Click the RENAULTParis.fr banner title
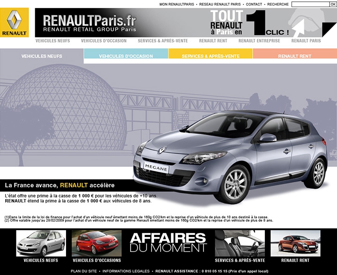 tap(89, 21)
